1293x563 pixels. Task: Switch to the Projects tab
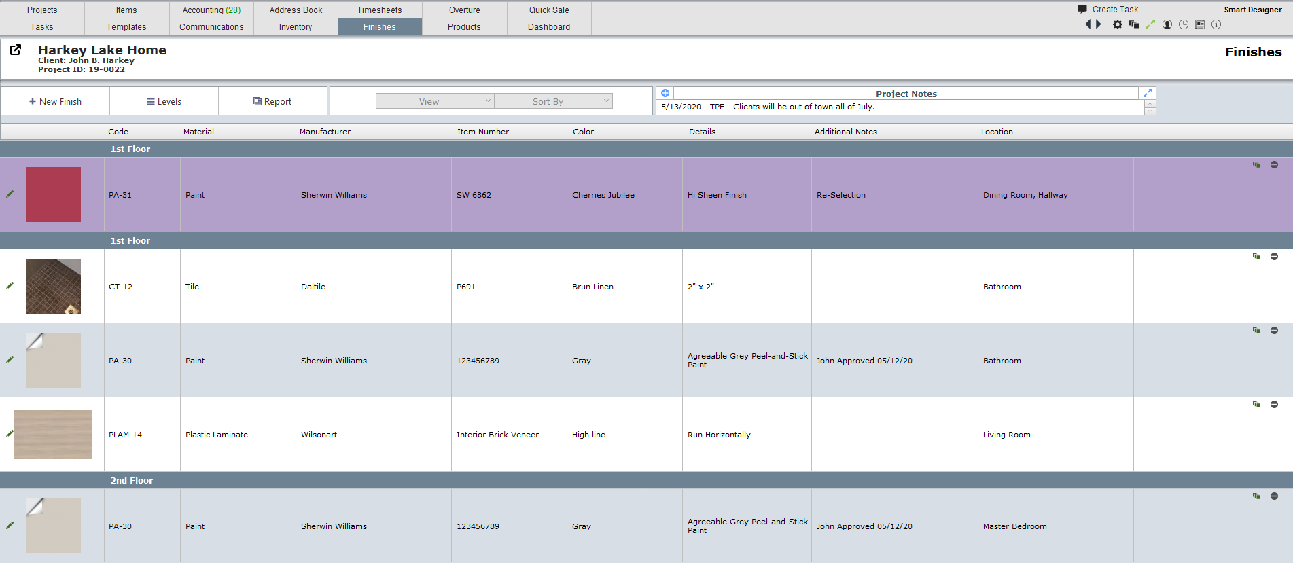[42, 10]
